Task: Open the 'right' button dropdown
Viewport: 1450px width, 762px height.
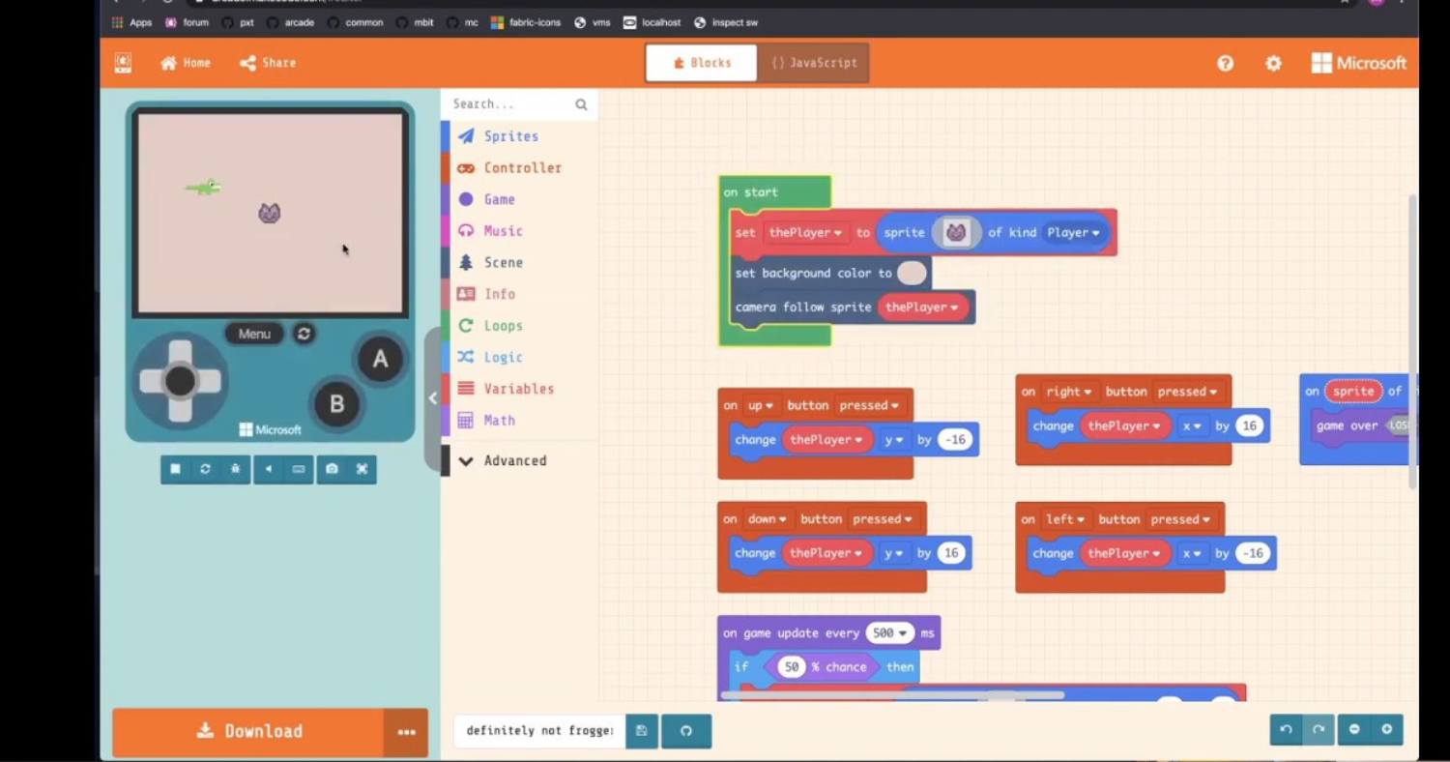Action: [x=1068, y=392]
